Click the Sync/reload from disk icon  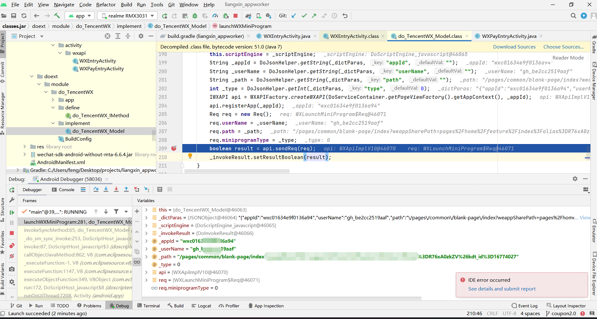point(24,16)
